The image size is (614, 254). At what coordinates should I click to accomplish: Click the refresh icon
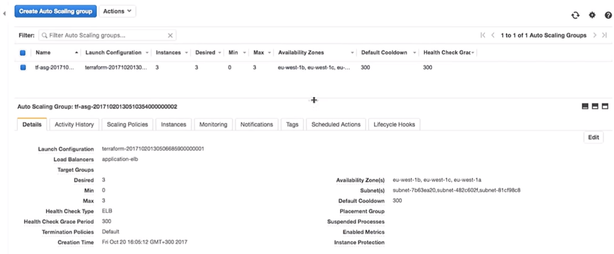(575, 15)
